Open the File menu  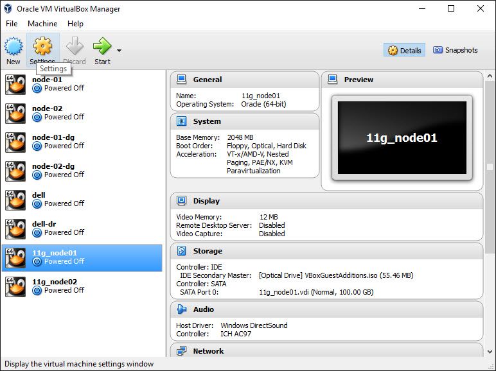(x=12, y=24)
